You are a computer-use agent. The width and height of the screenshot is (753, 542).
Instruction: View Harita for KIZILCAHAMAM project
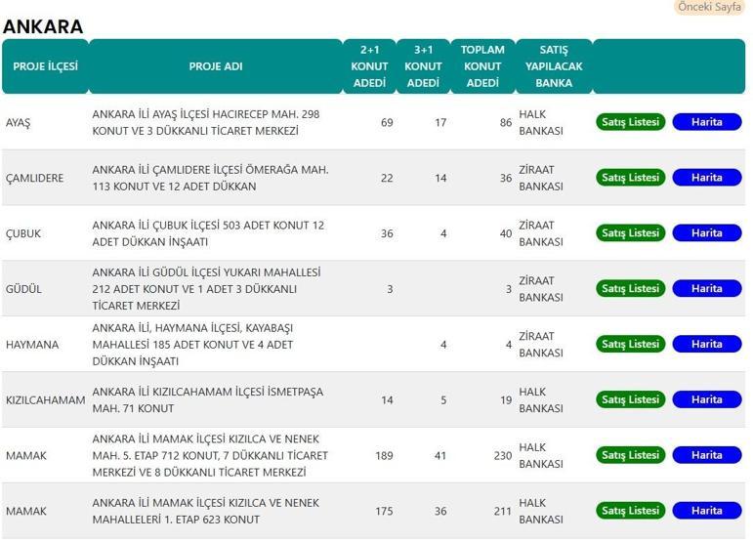point(707,399)
